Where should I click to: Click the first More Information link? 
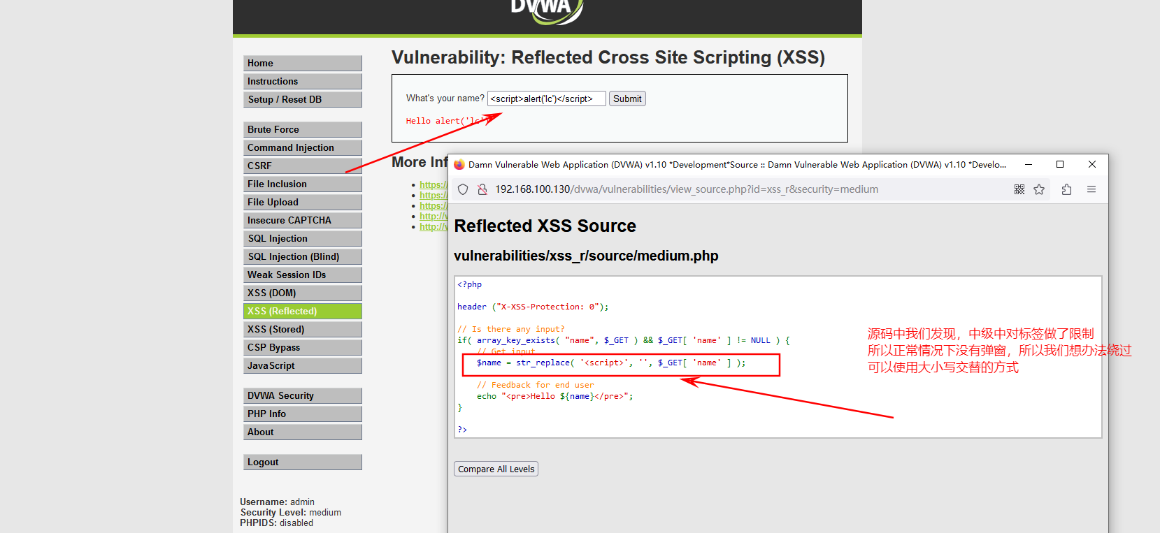(434, 184)
